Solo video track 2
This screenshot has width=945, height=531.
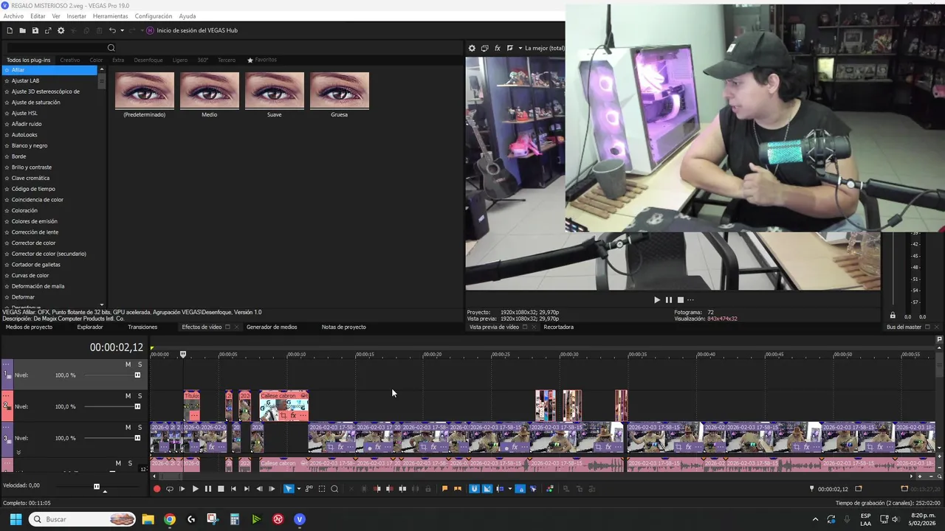(140, 396)
